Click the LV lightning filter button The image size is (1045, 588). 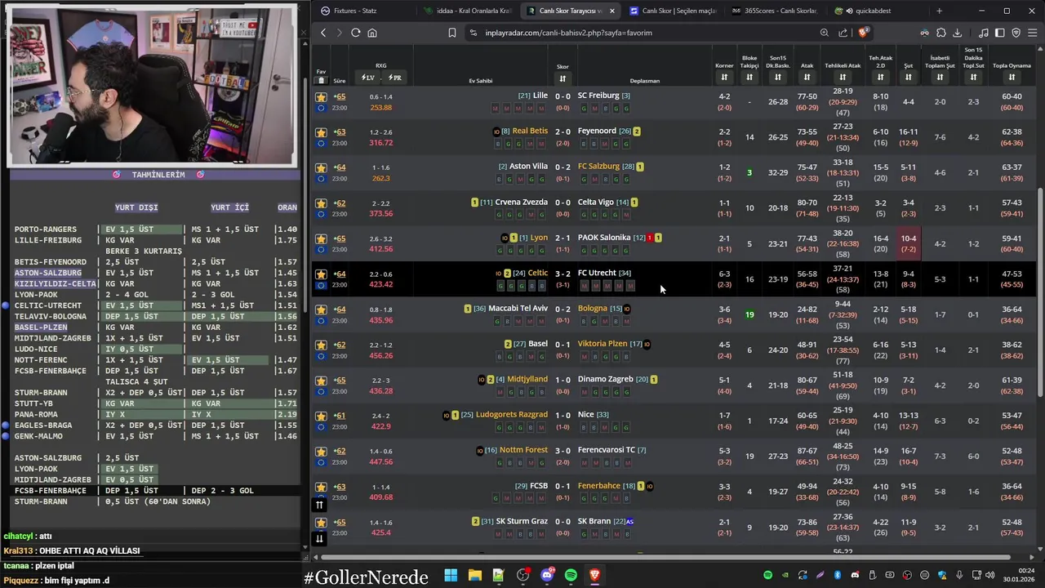(x=367, y=78)
